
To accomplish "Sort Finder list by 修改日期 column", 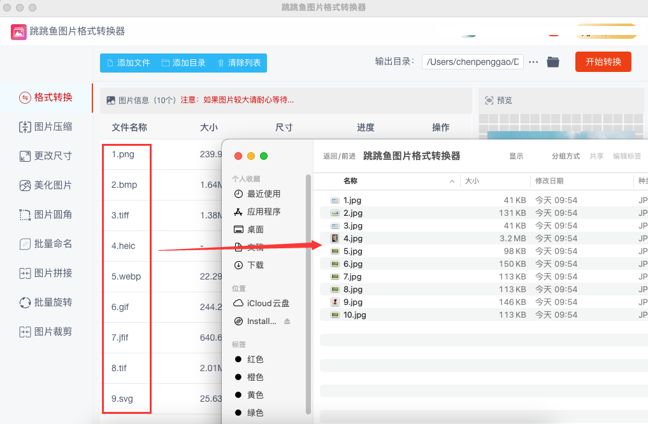I will 549,181.
